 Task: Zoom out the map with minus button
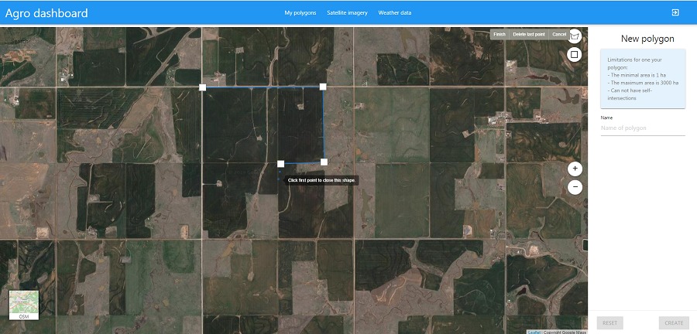[x=575, y=187]
